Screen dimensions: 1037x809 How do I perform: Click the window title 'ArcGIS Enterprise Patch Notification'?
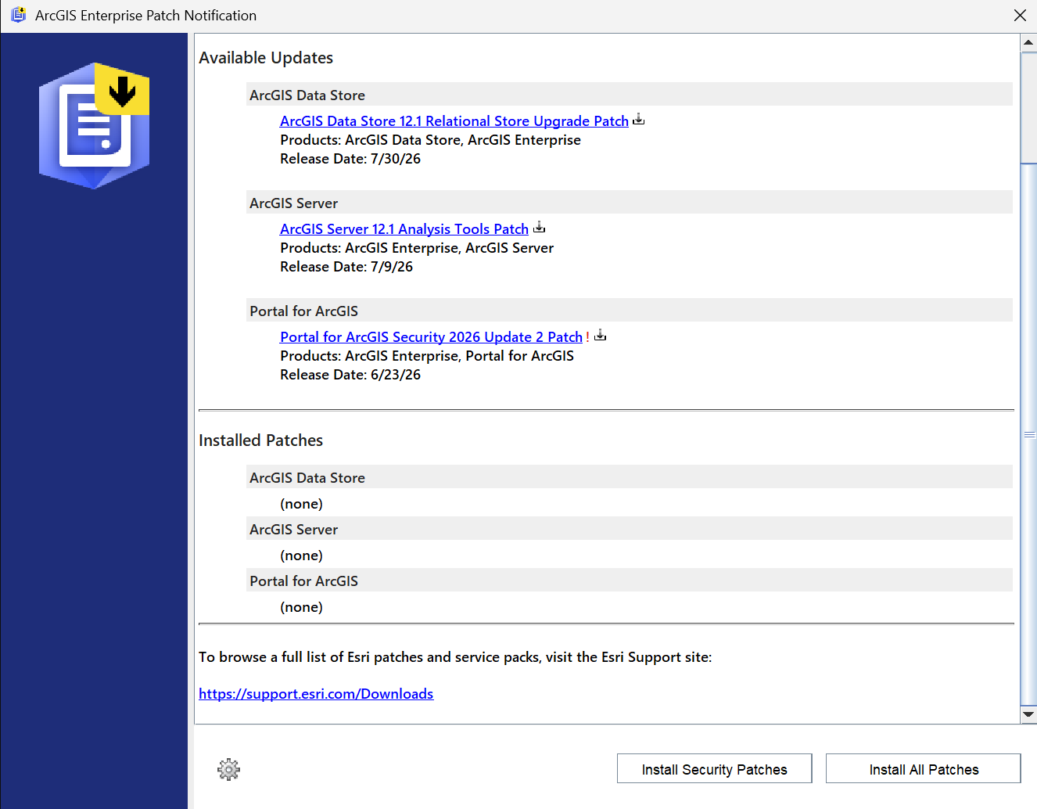click(x=145, y=16)
